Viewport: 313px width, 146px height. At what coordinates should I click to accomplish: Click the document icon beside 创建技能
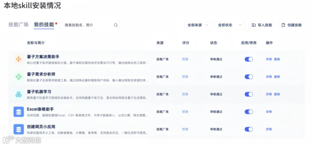[x=283, y=25]
